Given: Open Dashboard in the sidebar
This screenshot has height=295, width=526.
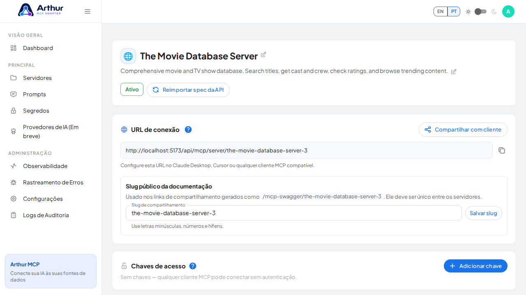Looking at the screenshot, I should pos(51,48).
